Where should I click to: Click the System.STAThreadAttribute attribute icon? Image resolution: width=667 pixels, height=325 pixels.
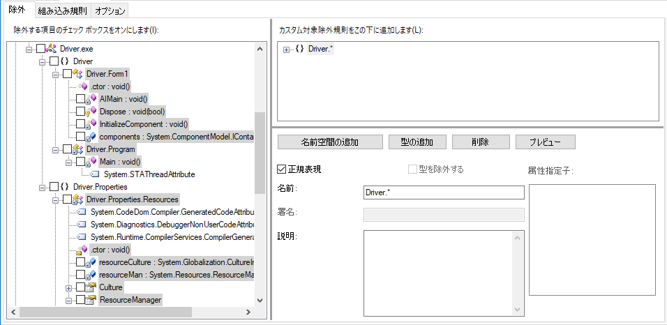[96, 174]
